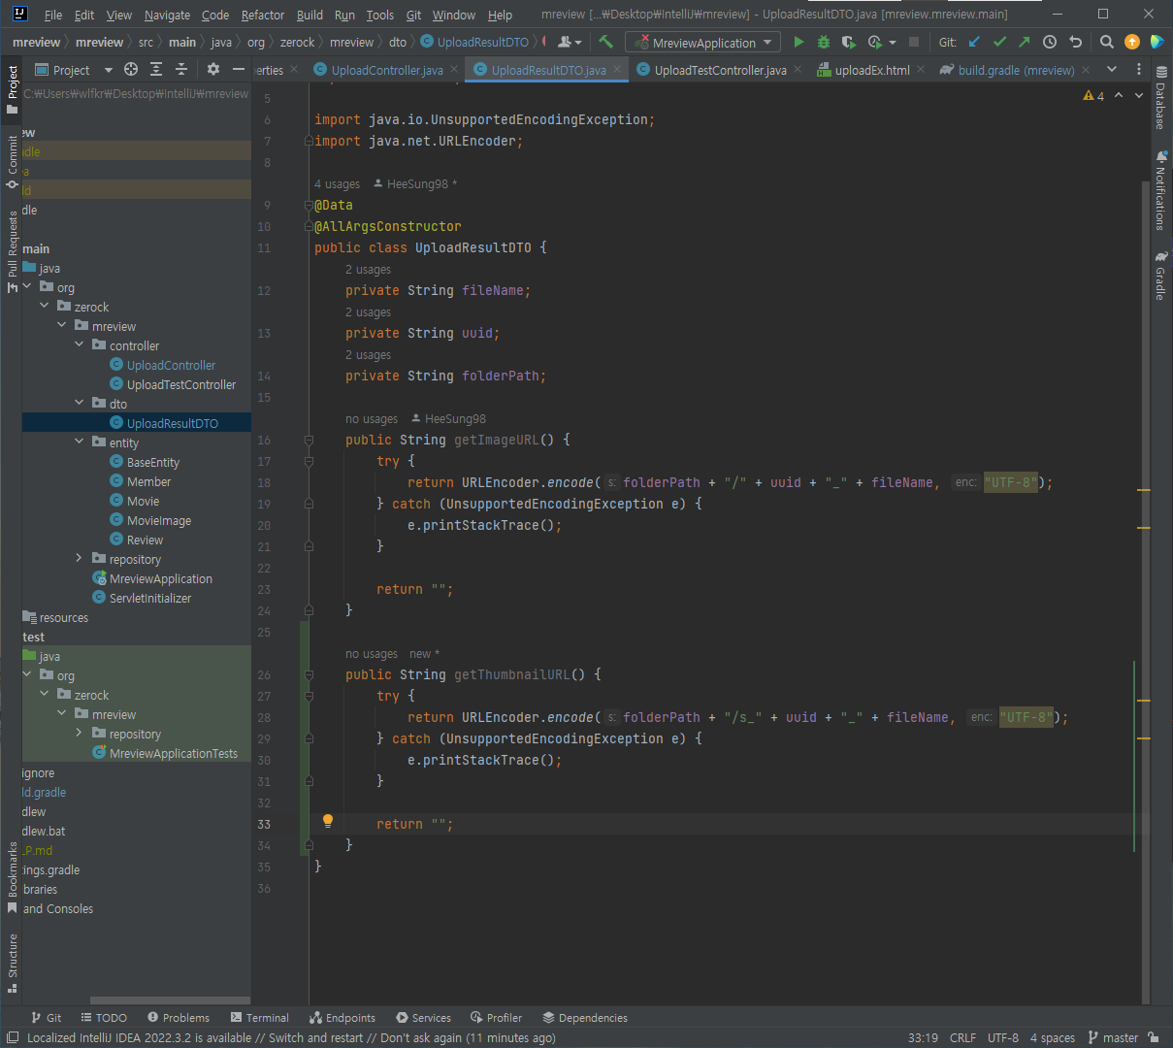Open the Project view type dropdown
Screen dimensions: 1173x1048
tap(74, 70)
